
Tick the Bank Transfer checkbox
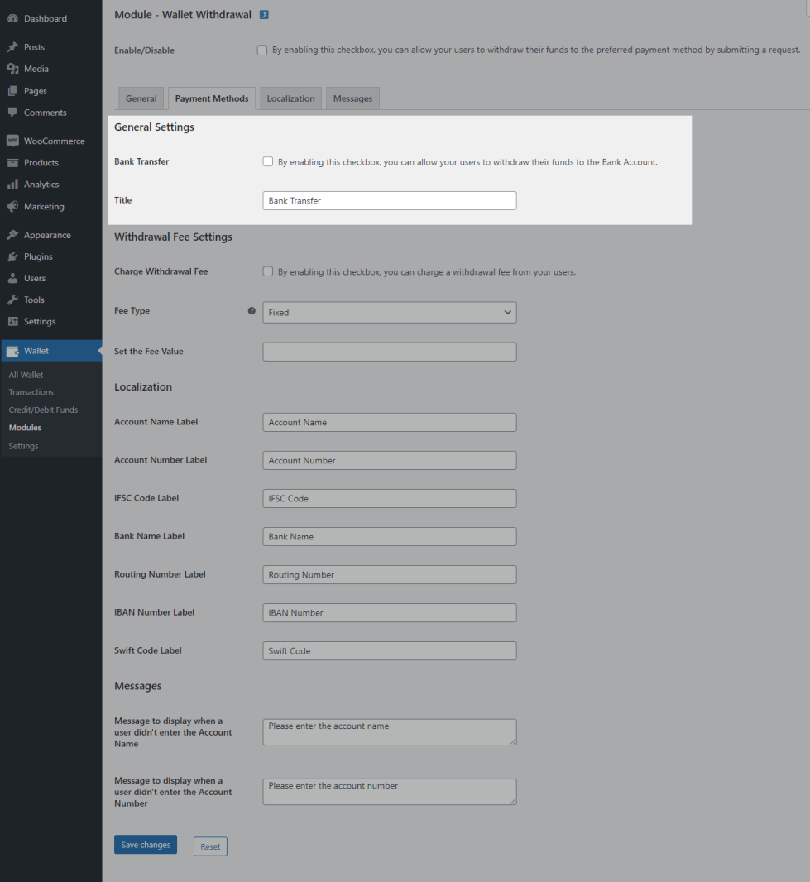coord(268,162)
